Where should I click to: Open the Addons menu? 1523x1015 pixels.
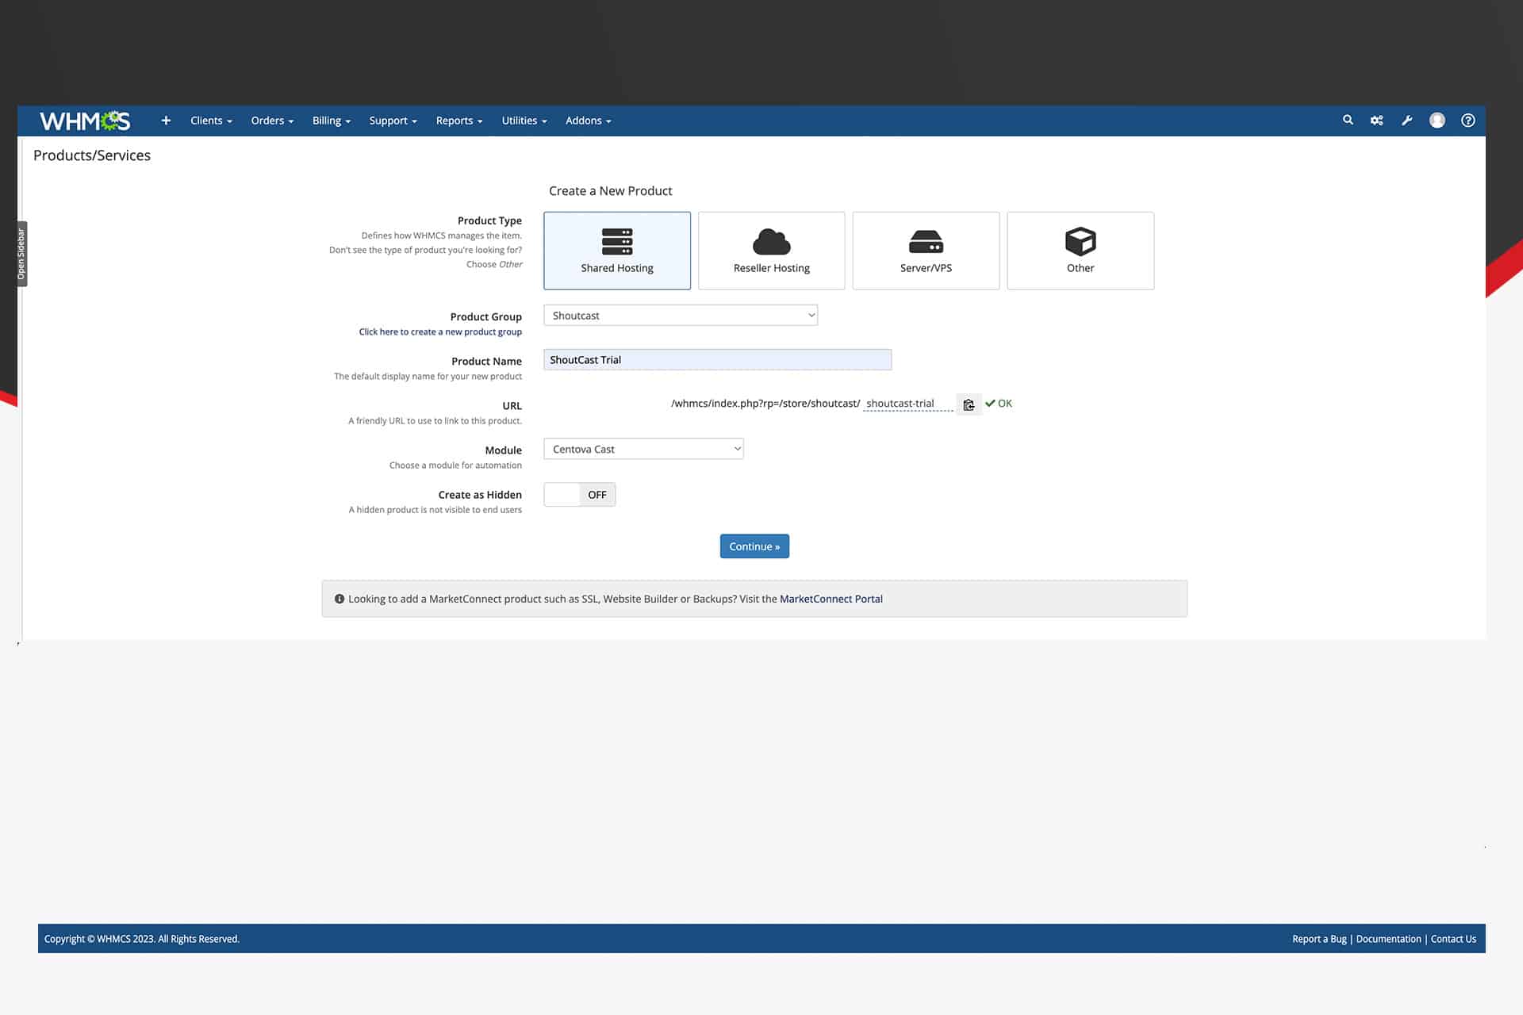click(588, 121)
